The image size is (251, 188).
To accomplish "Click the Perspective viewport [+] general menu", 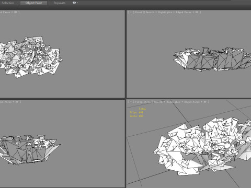I will pos(131,102).
